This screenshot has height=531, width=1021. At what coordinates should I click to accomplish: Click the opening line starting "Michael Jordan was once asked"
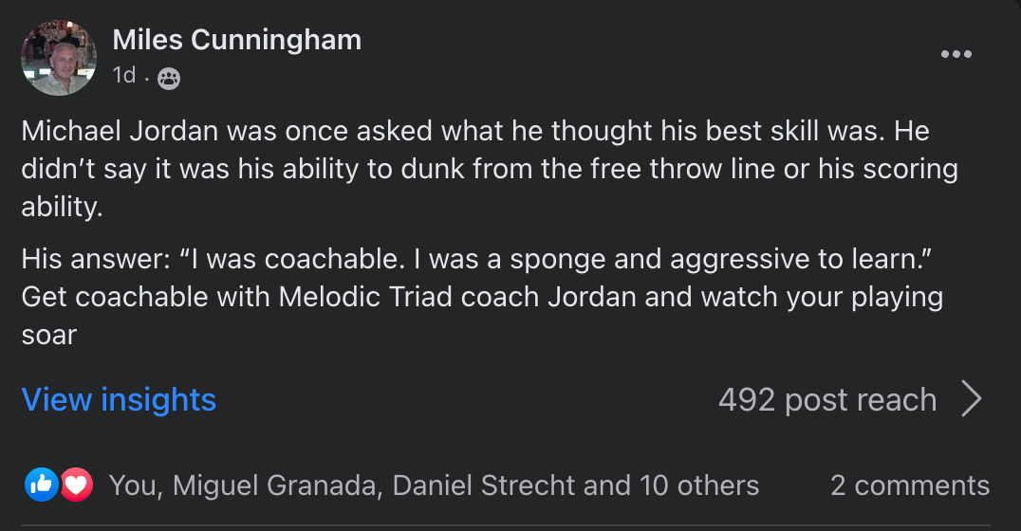[x=474, y=131]
